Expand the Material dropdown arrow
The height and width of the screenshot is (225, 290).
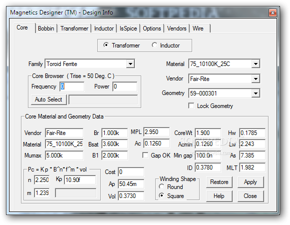[256, 64]
